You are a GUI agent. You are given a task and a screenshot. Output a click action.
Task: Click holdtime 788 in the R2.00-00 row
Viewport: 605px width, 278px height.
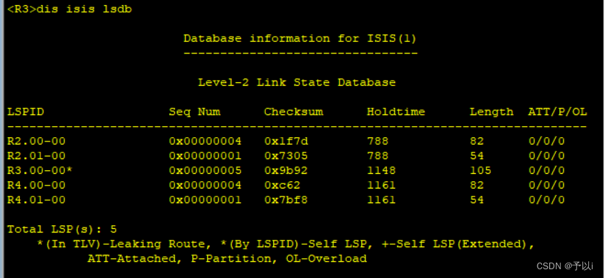[x=377, y=142]
